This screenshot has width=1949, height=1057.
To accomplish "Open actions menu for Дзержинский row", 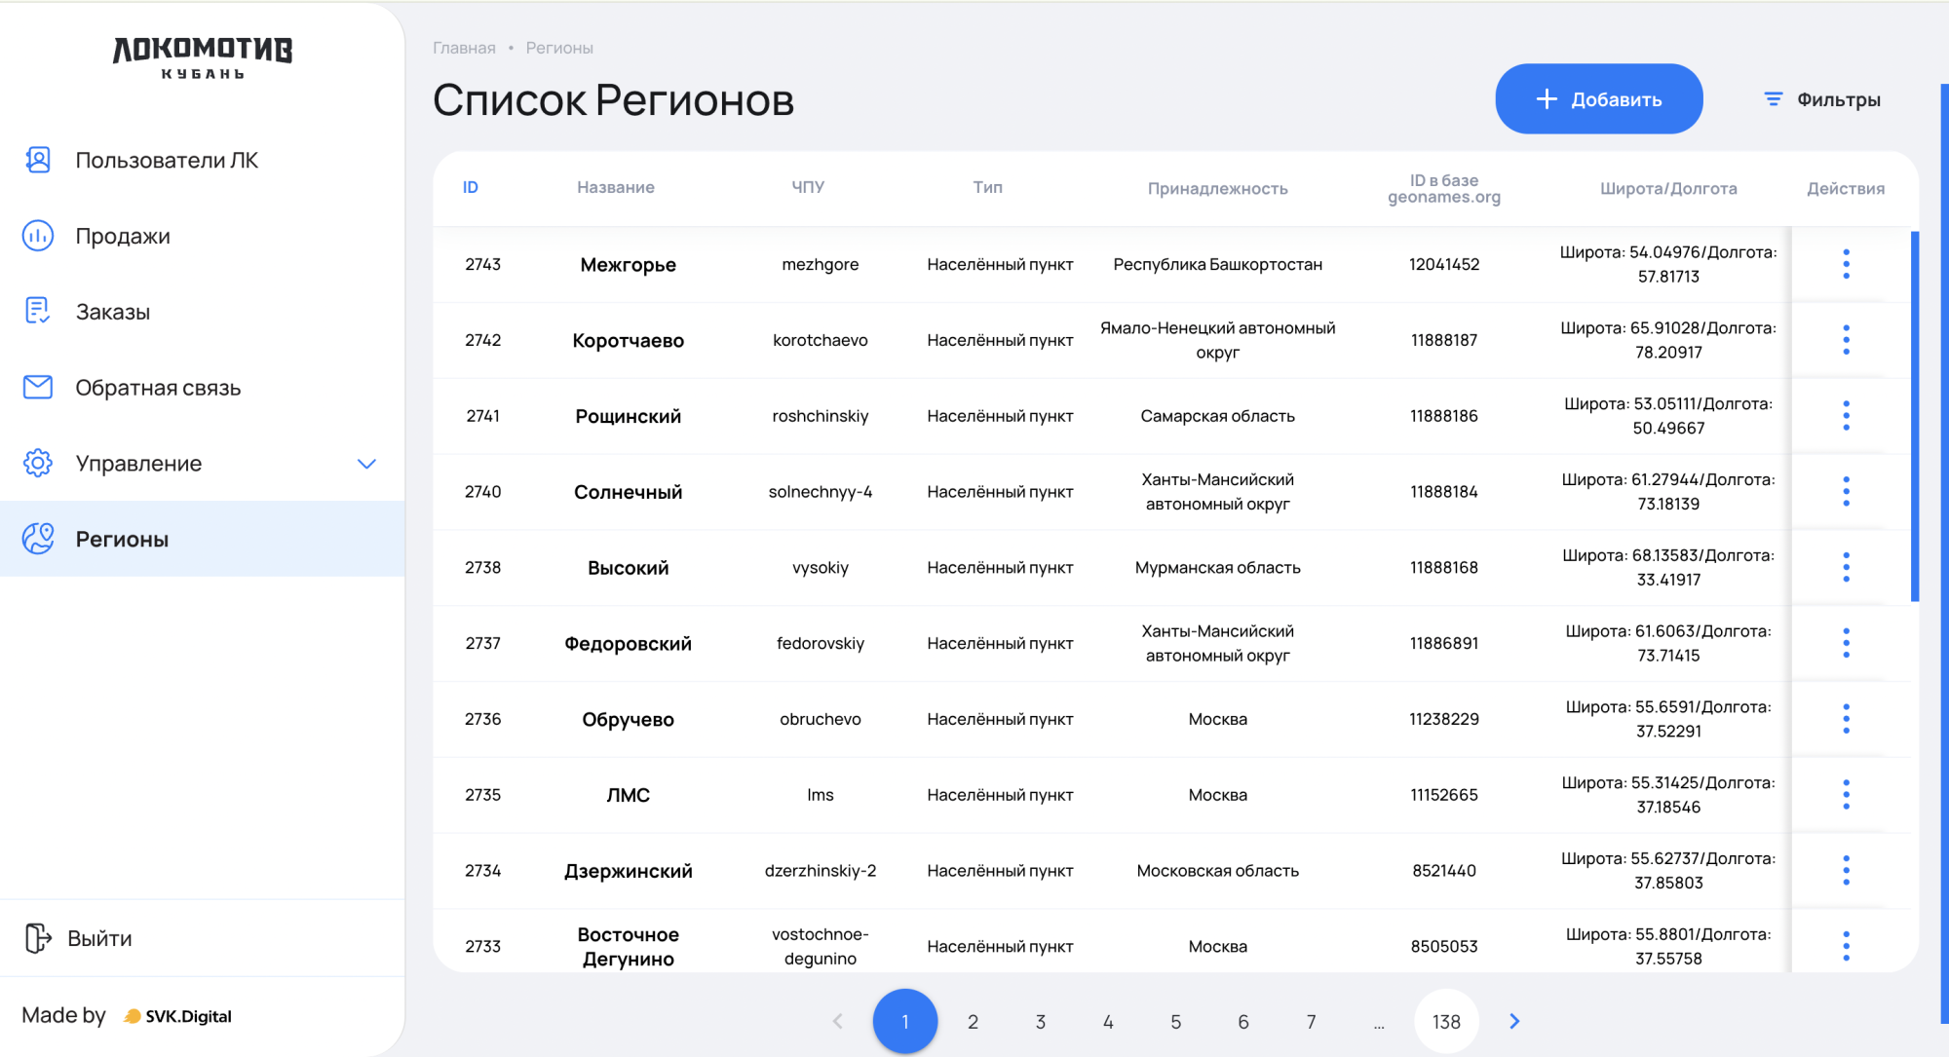I will pos(1846,871).
